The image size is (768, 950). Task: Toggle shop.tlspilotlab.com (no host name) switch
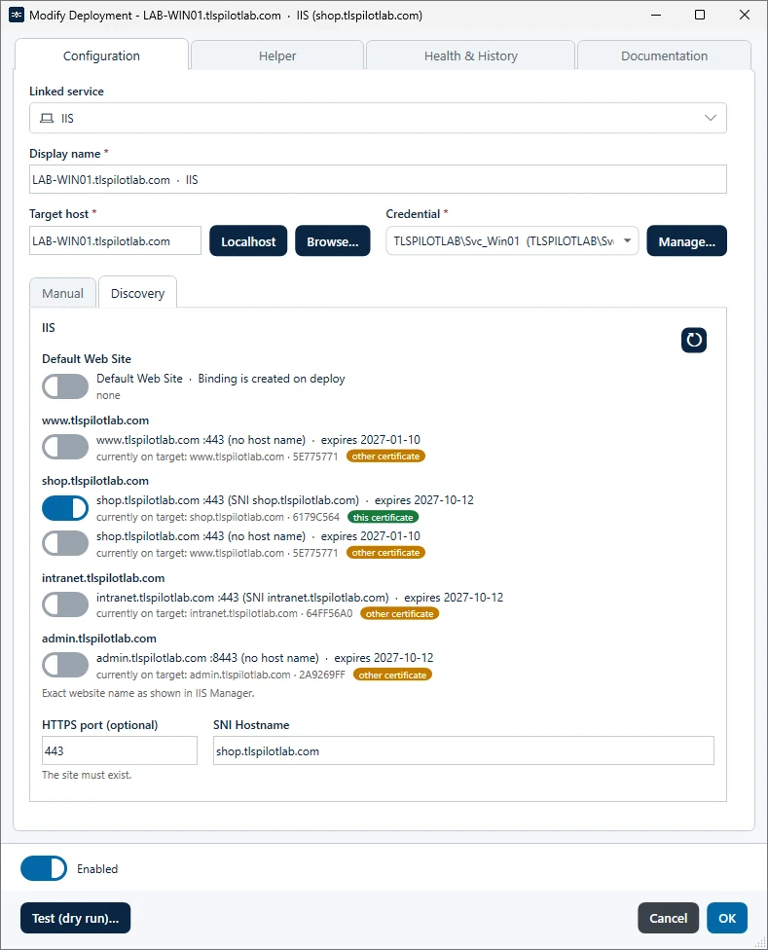[x=65, y=543]
